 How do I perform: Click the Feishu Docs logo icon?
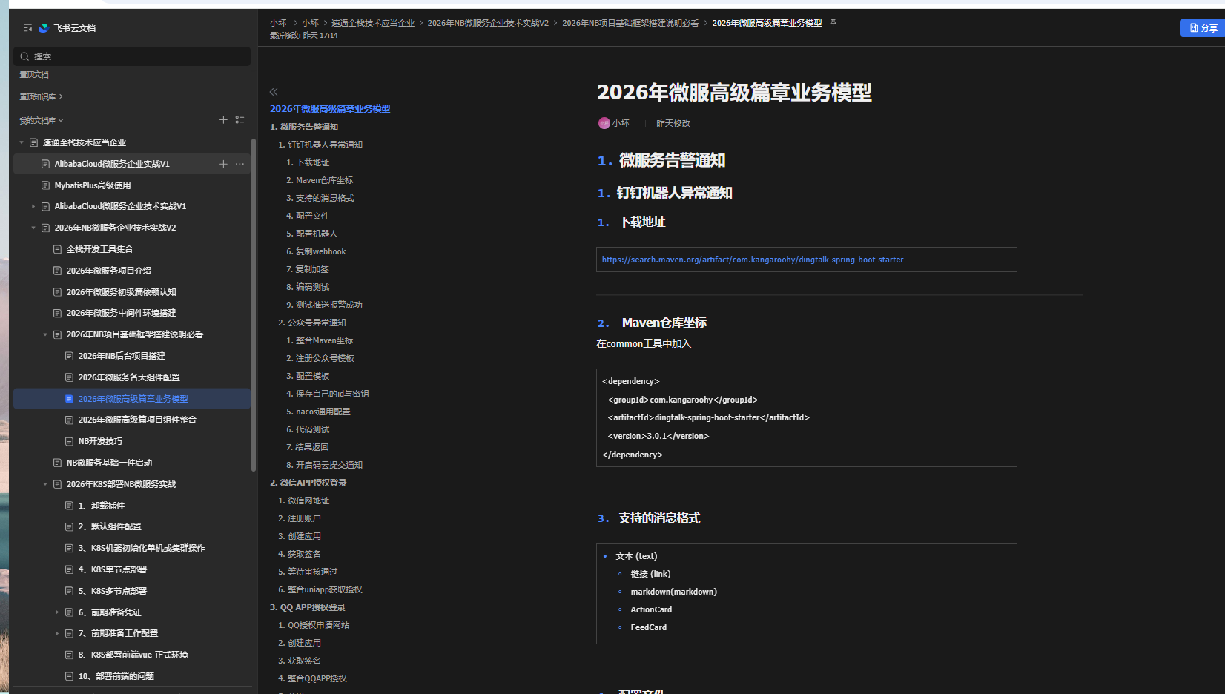(x=44, y=28)
